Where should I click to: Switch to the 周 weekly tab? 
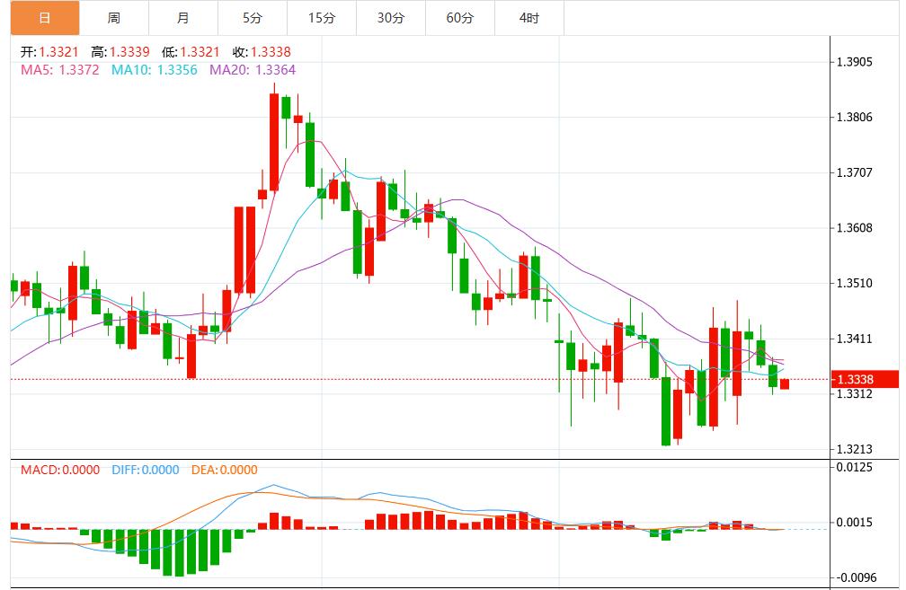tap(114, 18)
